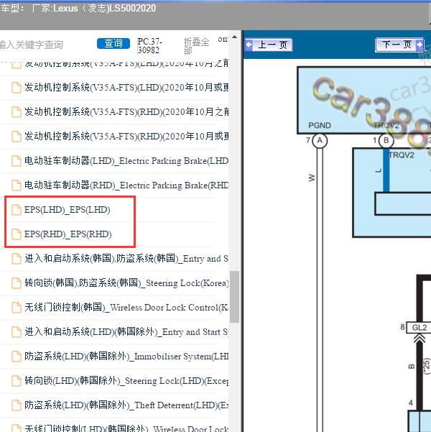Click document icon beside 进入和启动系统(韩国) entry

pyautogui.click(x=17, y=259)
